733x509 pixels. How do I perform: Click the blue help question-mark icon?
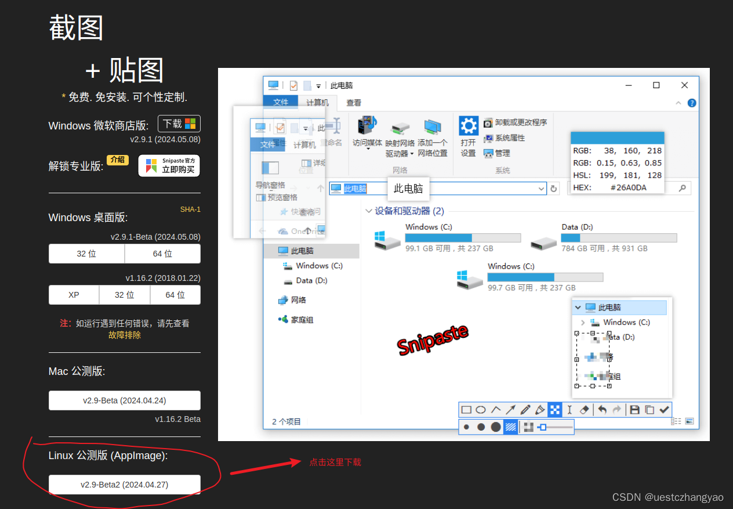691,103
